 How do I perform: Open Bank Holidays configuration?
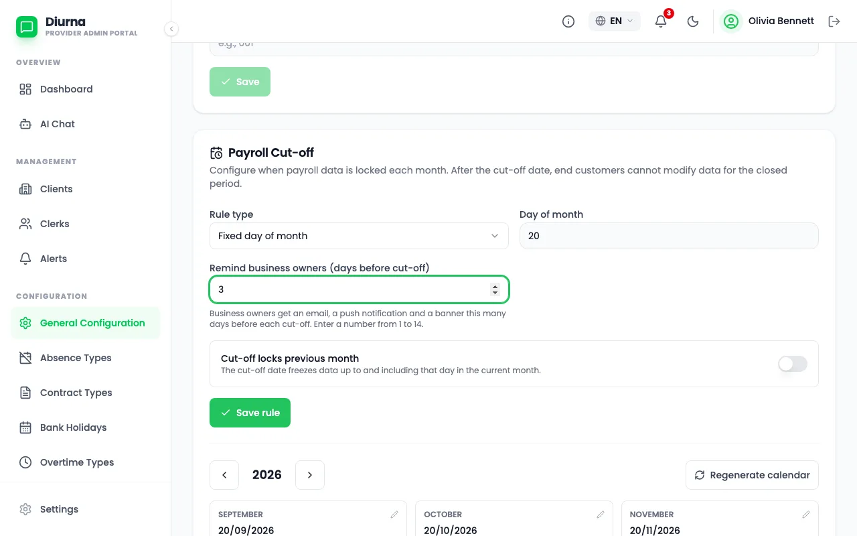pyautogui.click(x=86, y=427)
